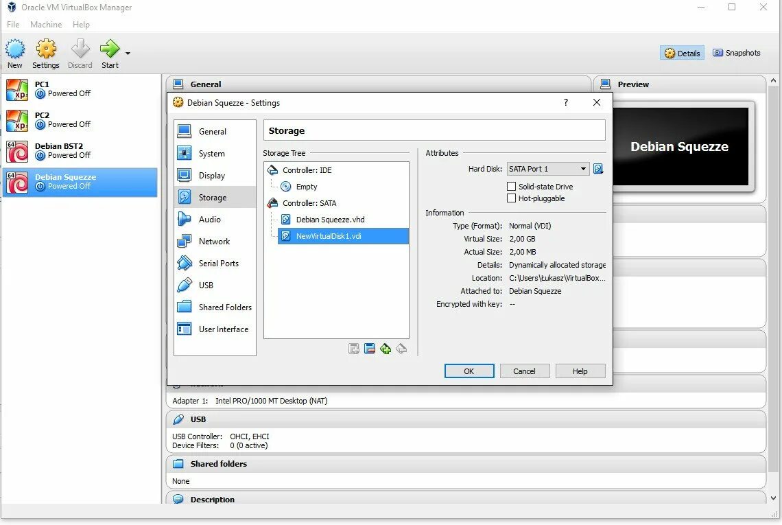The width and height of the screenshot is (782, 525).
Task: Open the Display settings category
Action: (x=215, y=175)
